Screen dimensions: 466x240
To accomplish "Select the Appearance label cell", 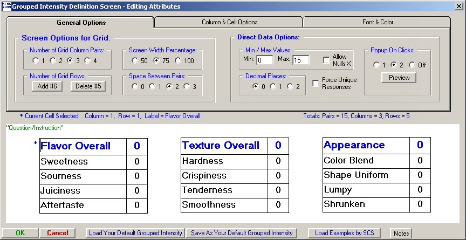I will (x=366, y=146).
